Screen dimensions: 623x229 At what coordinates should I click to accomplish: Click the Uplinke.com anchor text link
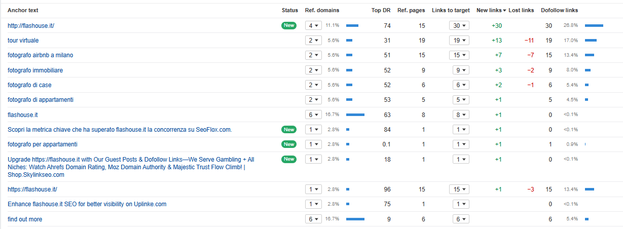(87, 204)
